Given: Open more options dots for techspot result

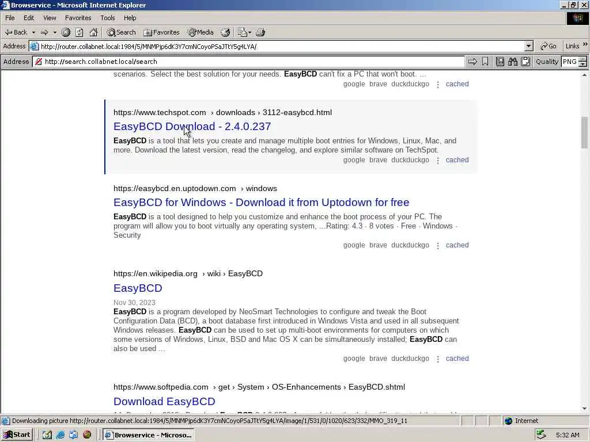Looking at the screenshot, I should pos(438,161).
